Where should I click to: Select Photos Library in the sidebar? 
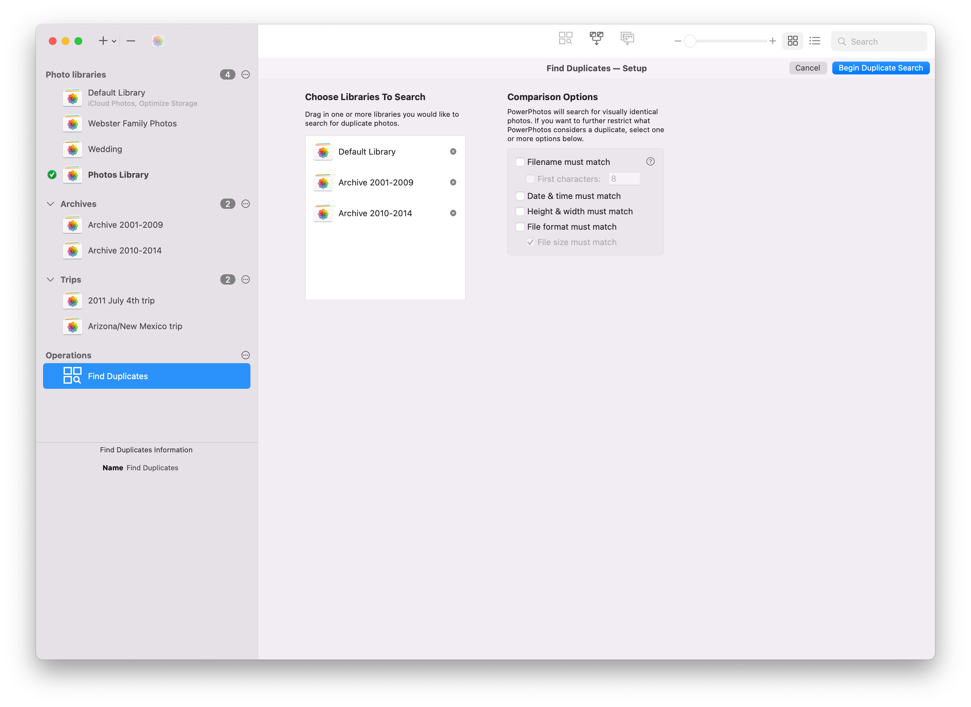pyautogui.click(x=147, y=175)
